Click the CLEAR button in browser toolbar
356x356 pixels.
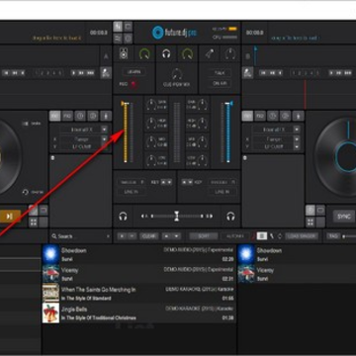pos(149,236)
